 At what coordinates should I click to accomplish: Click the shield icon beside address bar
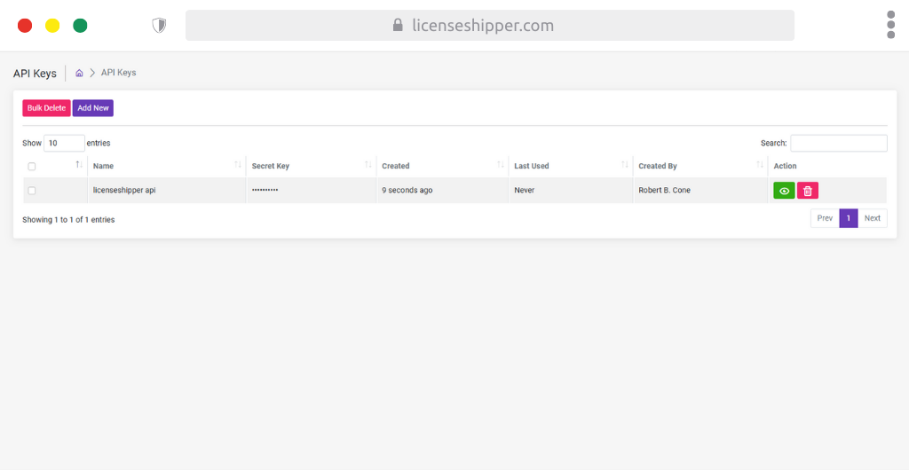pyautogui.click(x=159, y=25)
